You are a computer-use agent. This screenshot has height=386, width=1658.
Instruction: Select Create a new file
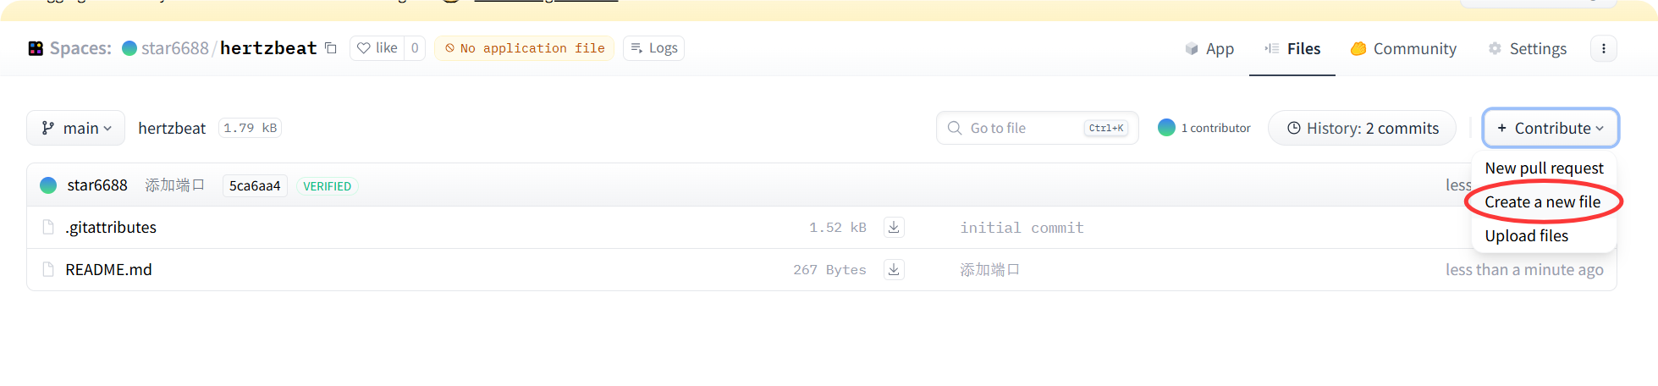1543,202
